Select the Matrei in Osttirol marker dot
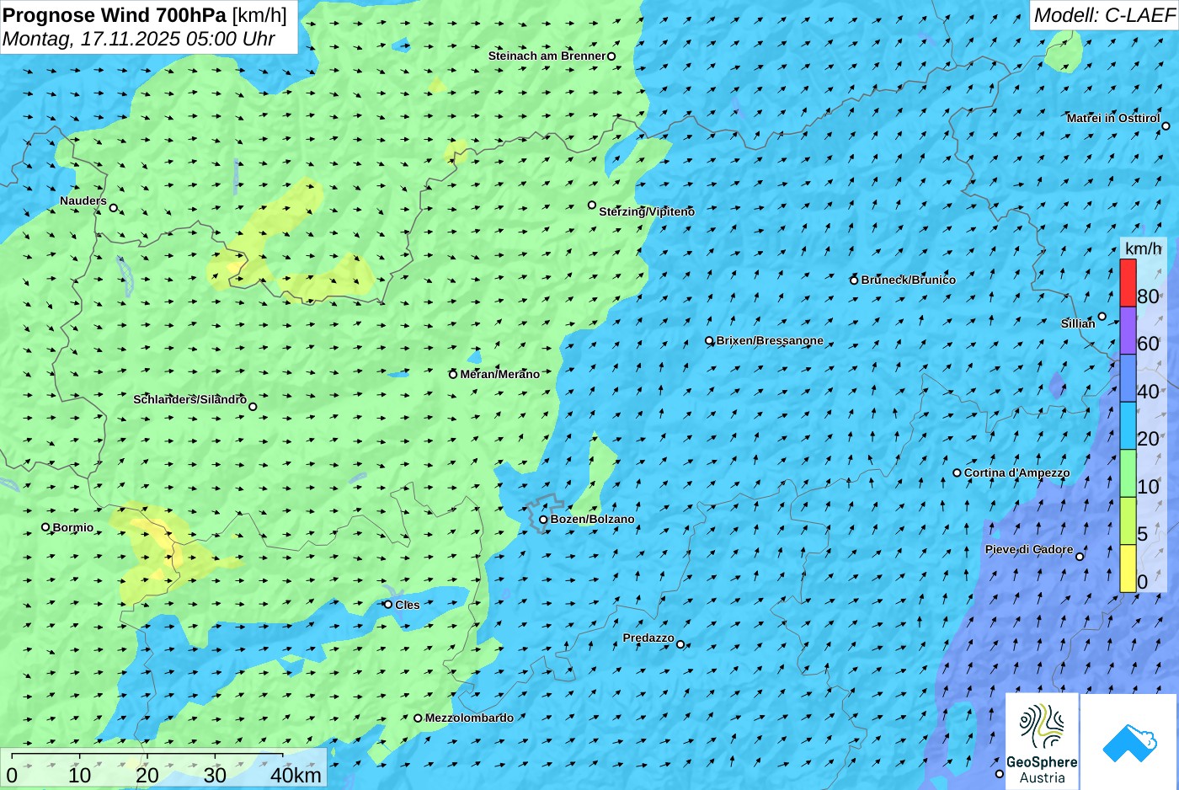This screenshot has height=790, width=1179. pyautogui.click(x=1166, y=126)
